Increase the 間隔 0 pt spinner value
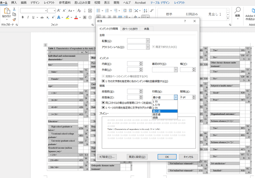The image size is (255, 178). point(194,96)
